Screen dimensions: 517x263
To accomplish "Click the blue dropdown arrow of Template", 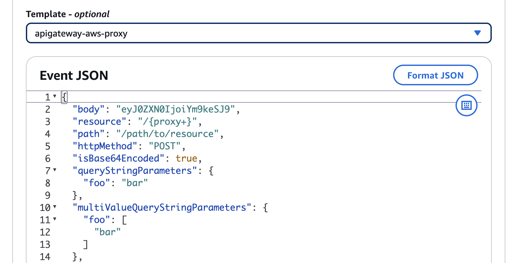I will (477, 33).
